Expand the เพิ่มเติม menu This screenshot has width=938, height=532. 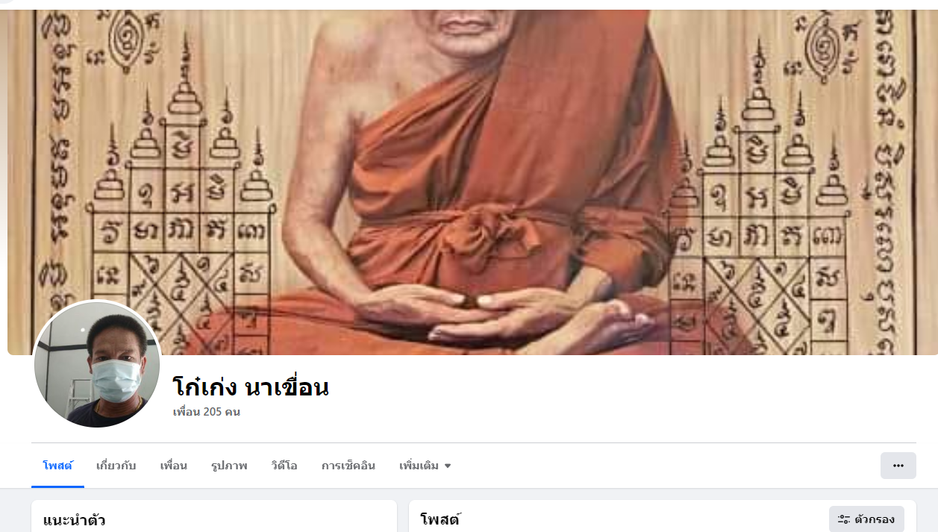point(425,466)
